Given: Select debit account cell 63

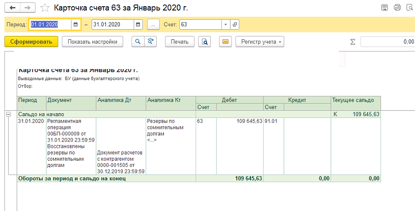Looking at the screenshot, I should (206, 146).
